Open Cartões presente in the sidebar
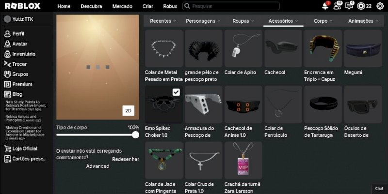 tap(25, 159)
